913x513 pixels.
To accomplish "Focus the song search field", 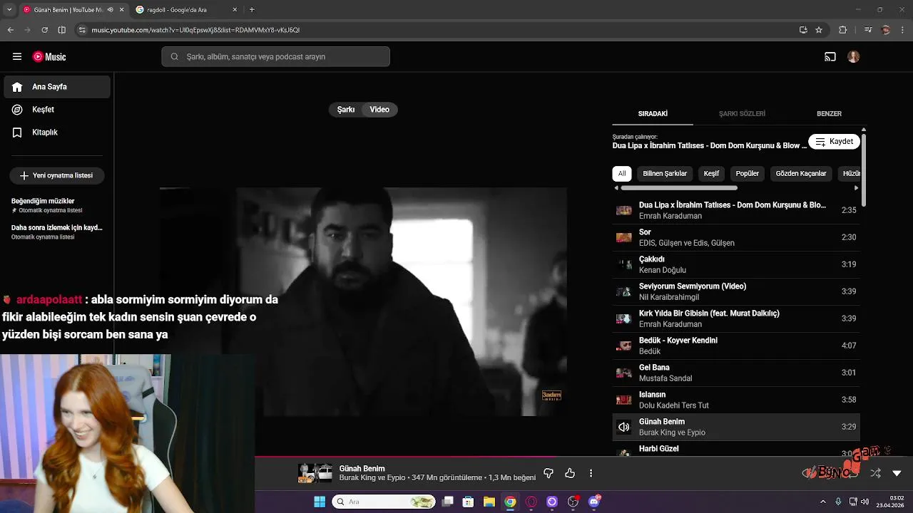I will (x=275, y=57).
